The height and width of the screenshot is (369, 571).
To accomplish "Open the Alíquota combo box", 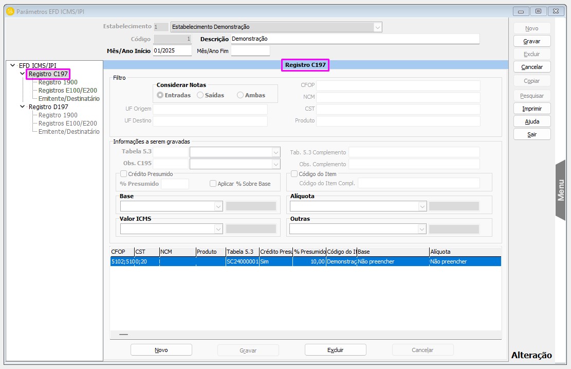I will (x=422, y=206).
